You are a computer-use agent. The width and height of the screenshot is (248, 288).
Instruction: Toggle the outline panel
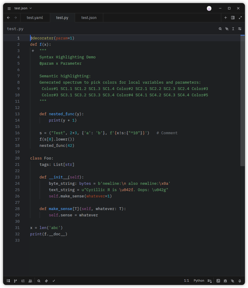pos(23,281)
